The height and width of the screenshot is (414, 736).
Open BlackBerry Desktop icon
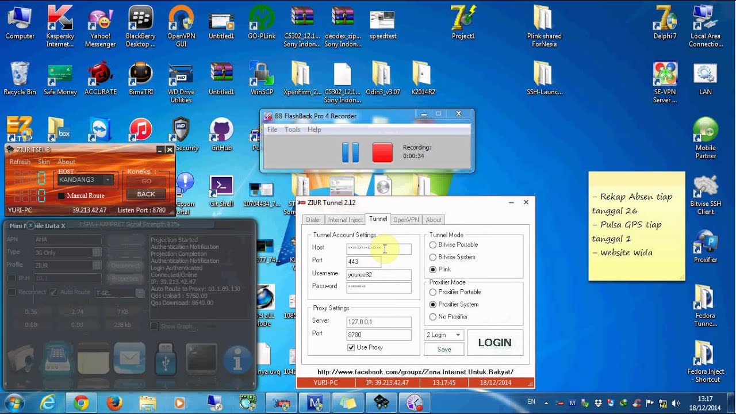(140, 26)
